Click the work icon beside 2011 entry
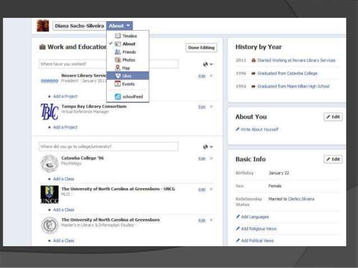The height and width of the screenshot is (268, 358). pos(253,60)
